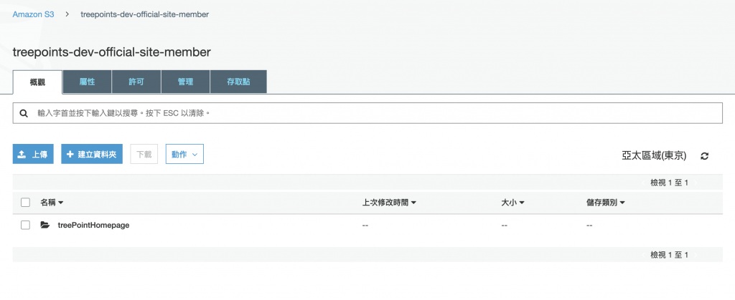Sort by 名稱 column header
Viewport: 735px width, 300px height.
coord(52,203)
